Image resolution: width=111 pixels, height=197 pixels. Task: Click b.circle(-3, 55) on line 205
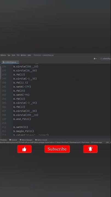pos(25,103)
